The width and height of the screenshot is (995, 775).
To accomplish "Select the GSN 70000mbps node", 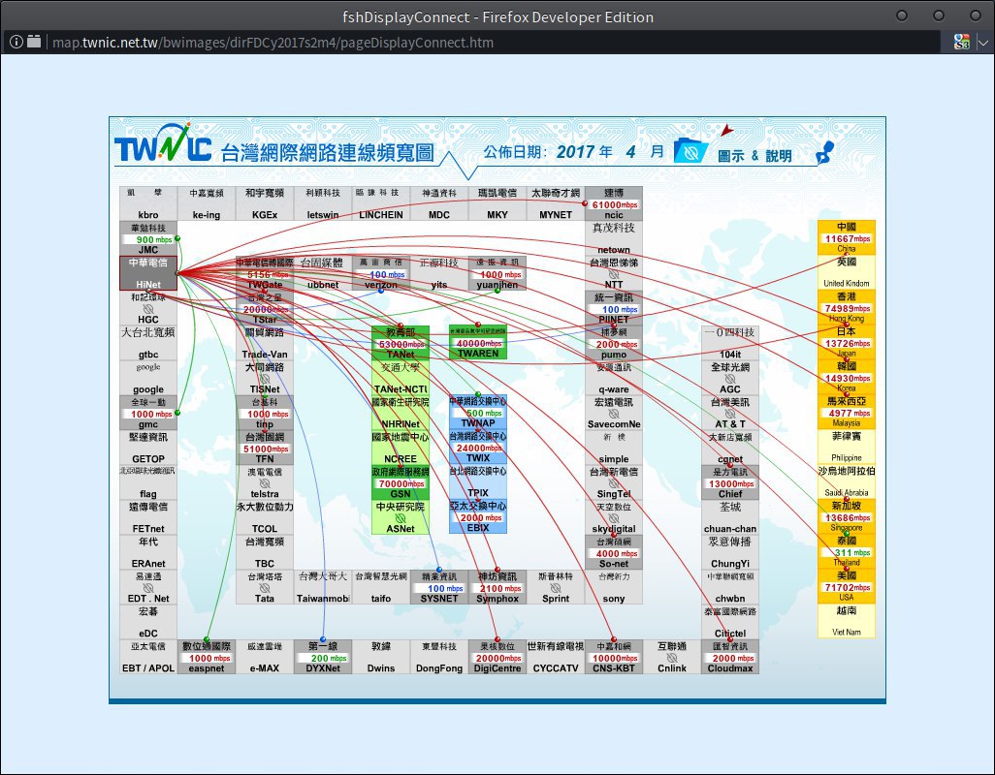I will coord(401,482).
